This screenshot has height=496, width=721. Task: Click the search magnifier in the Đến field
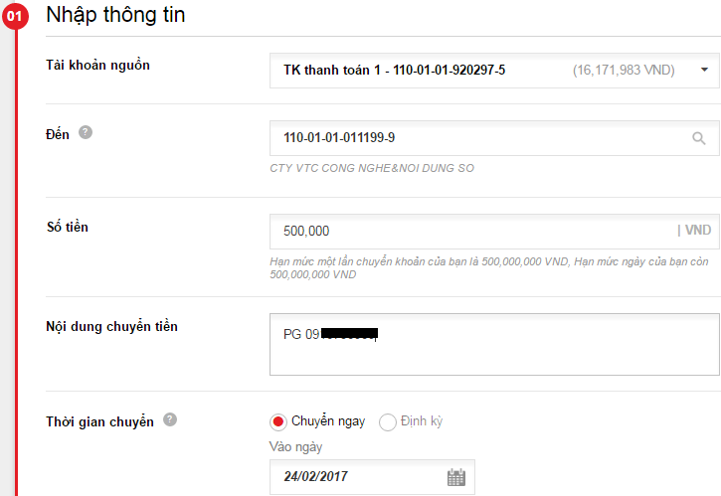pyautogui.click(x=699, y=138)
